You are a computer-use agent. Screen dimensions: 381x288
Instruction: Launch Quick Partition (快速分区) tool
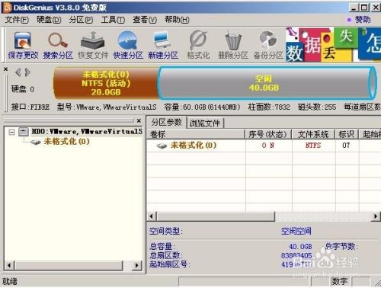point(128,45)
